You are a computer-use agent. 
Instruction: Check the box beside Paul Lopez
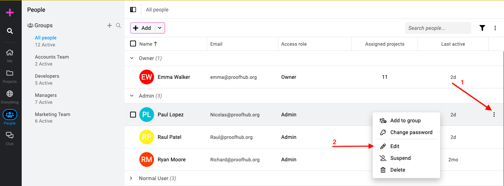point(133,115)
